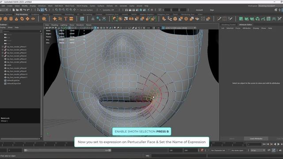Image resolution: width=283 pixels, height=159 pixels.
Task: Toggle snap to points magnet icon
Action: click(x=64, y=10)
